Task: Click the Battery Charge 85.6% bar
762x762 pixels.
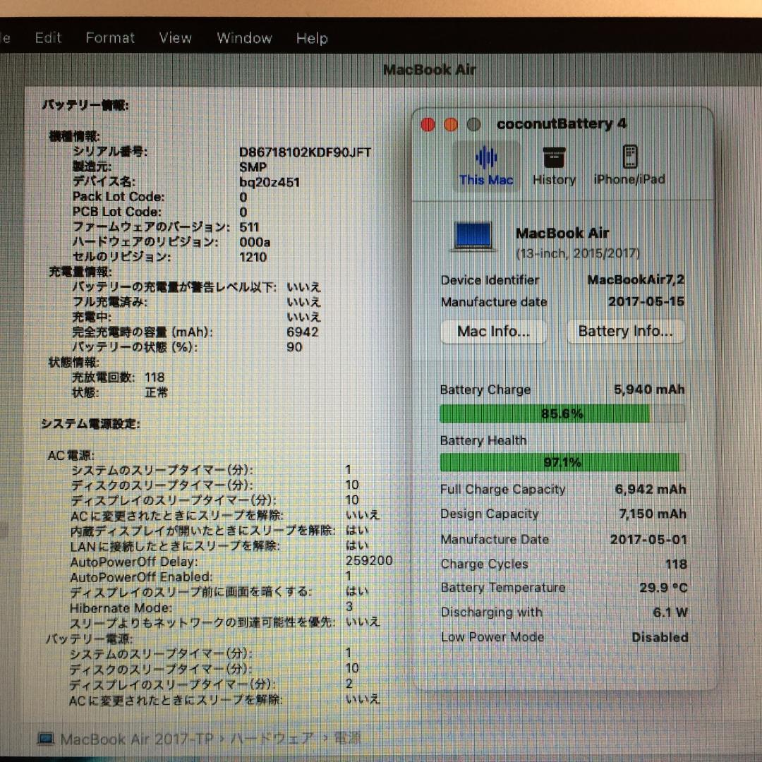Action: (562, 413)
